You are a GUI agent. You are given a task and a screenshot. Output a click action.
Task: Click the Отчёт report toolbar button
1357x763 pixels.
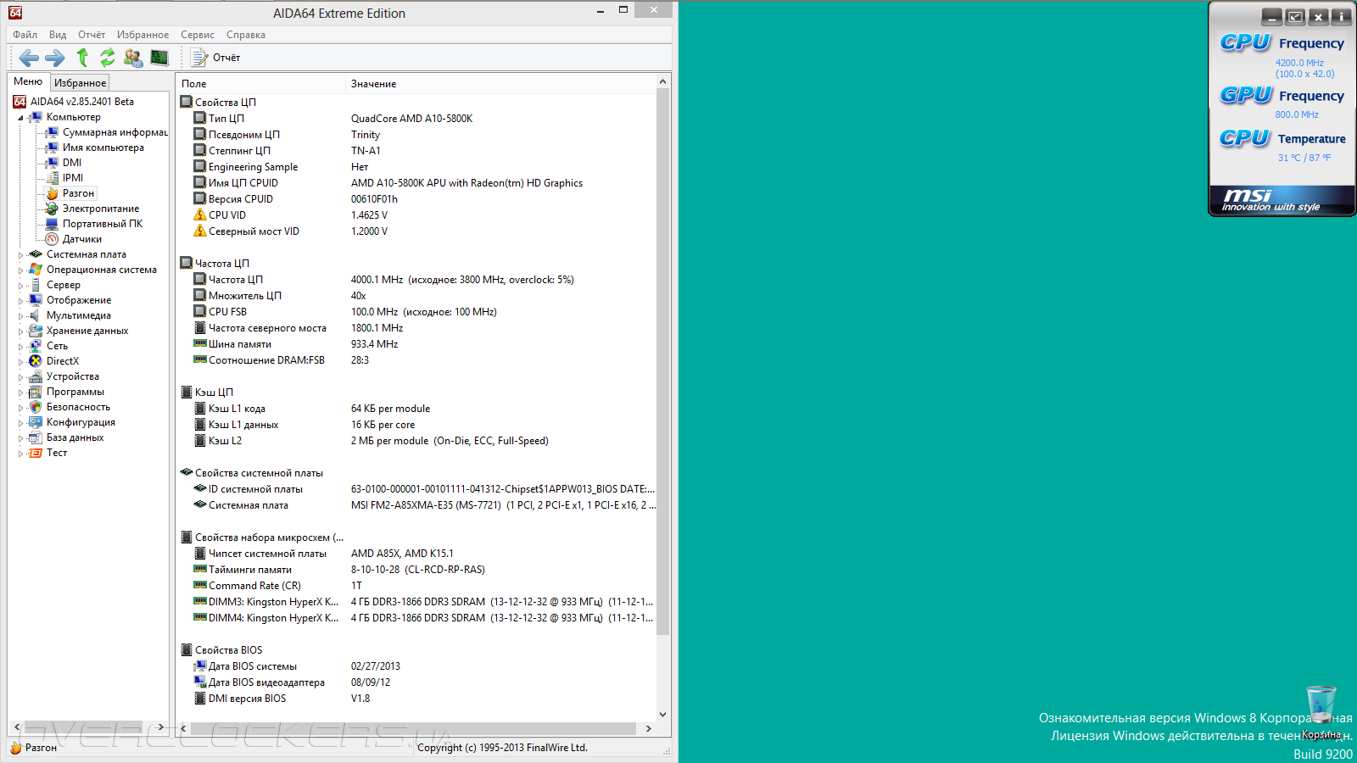(216, 58)
